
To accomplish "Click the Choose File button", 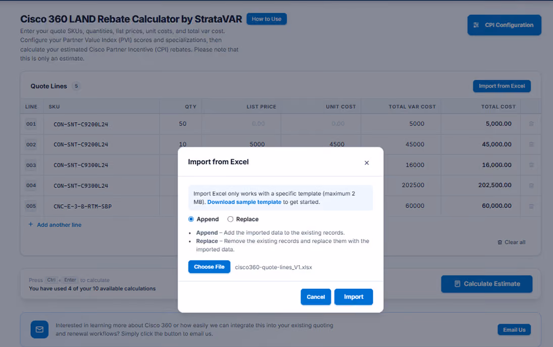I will [x=209, y=267].
